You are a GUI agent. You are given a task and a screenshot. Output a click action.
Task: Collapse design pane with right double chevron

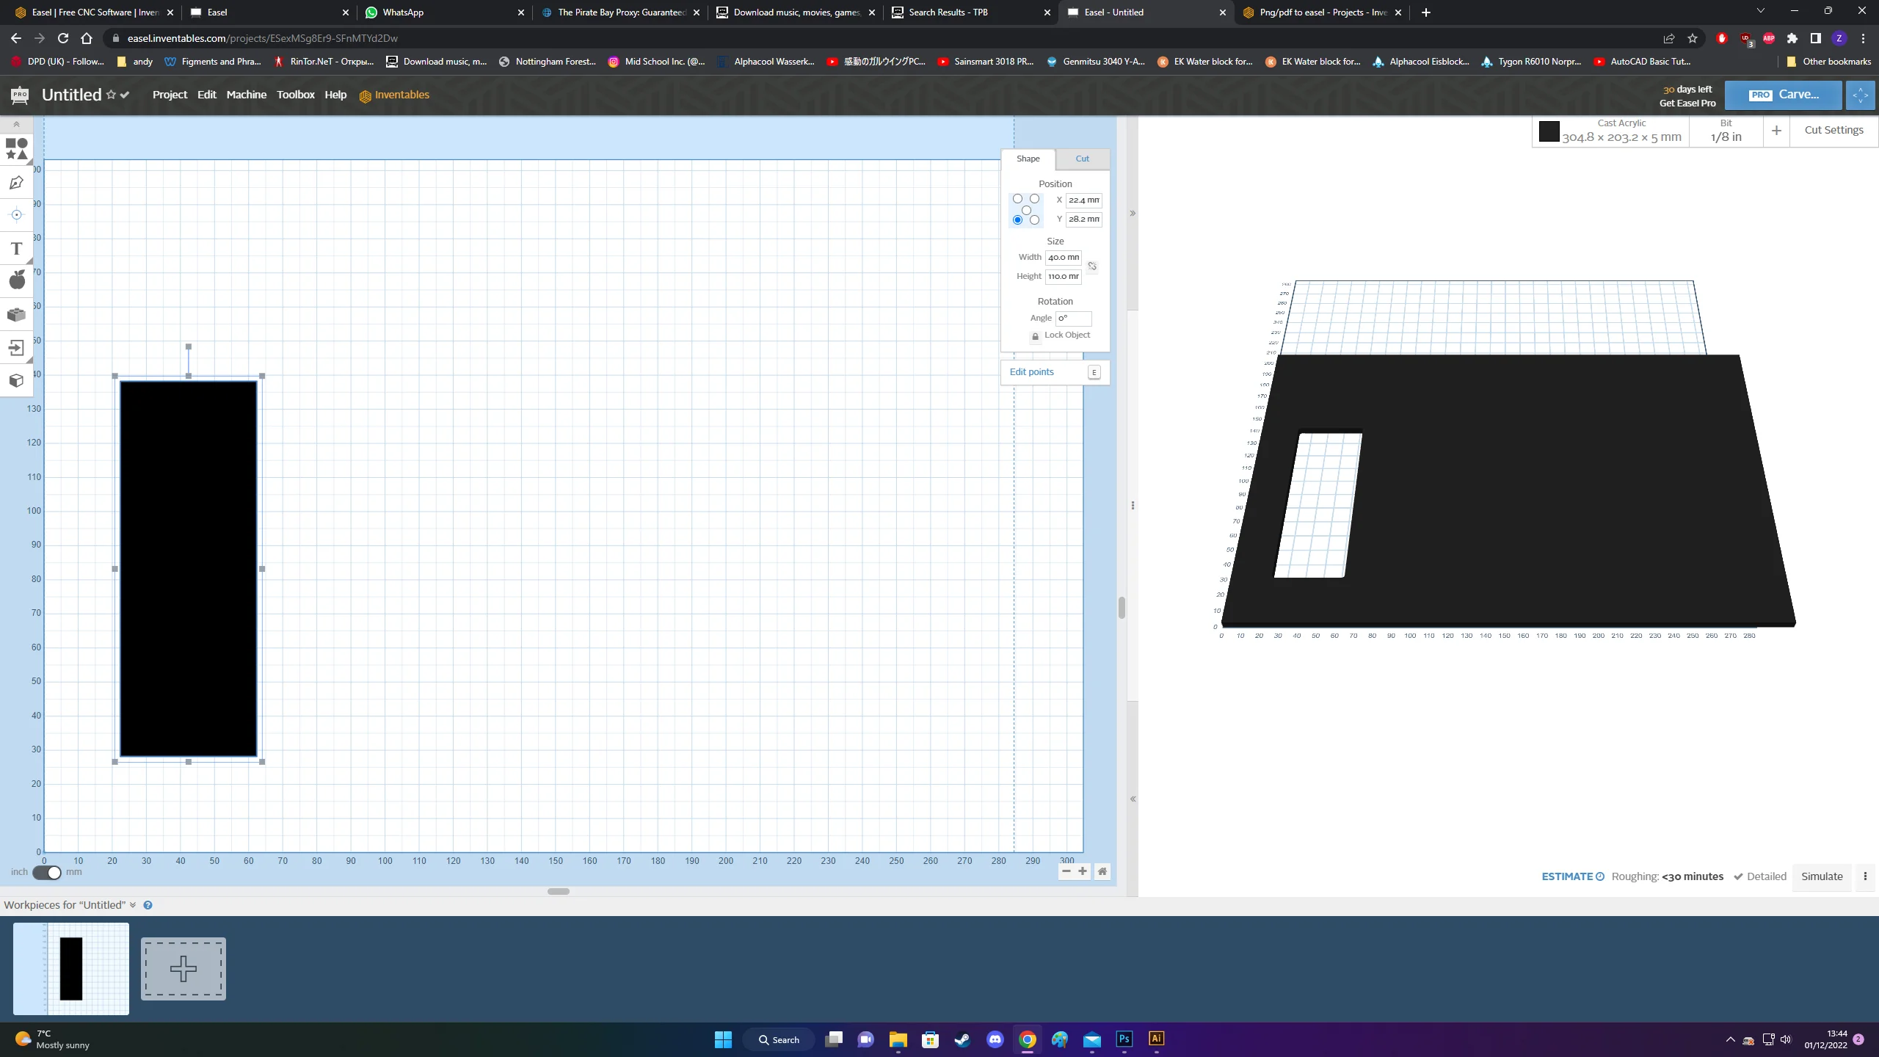point(1133,214)
